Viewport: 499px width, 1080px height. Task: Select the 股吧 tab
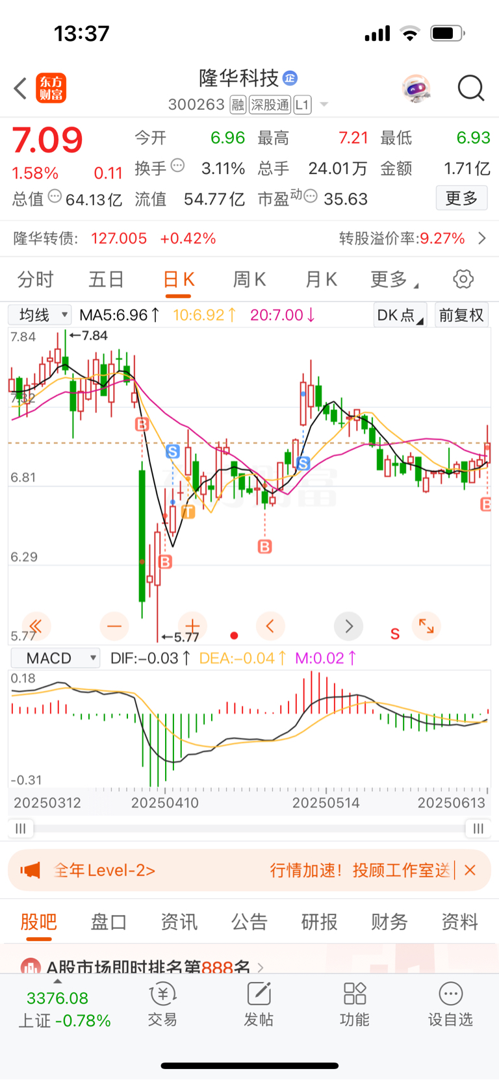click(38, 922)
